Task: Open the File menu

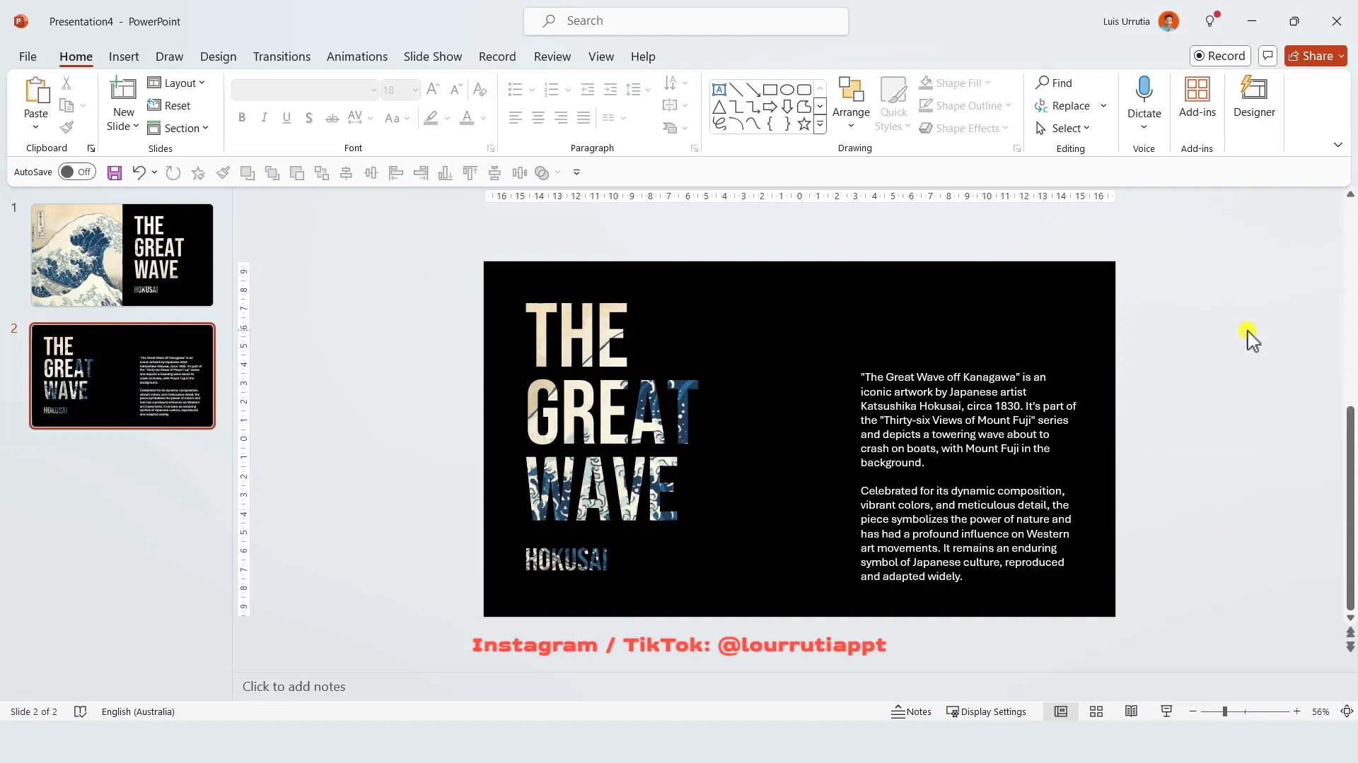Action: 28,57
